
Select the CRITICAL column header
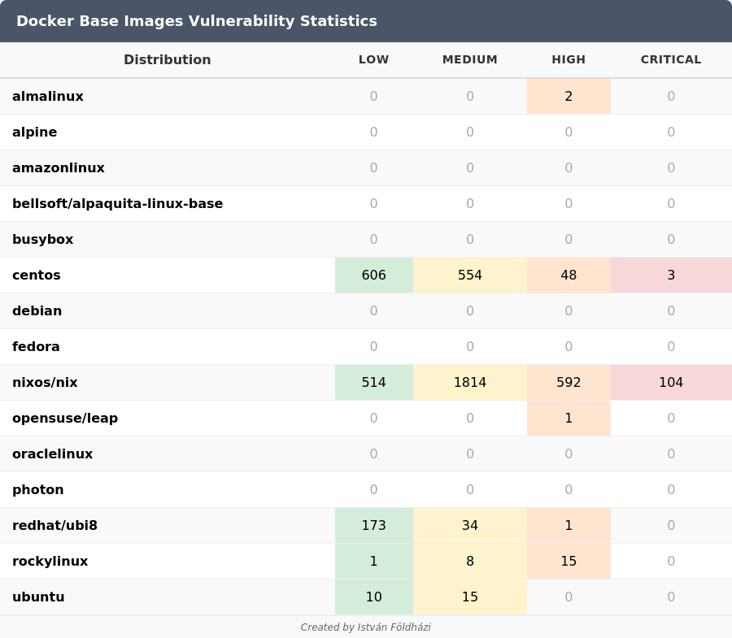pos(671,59)
